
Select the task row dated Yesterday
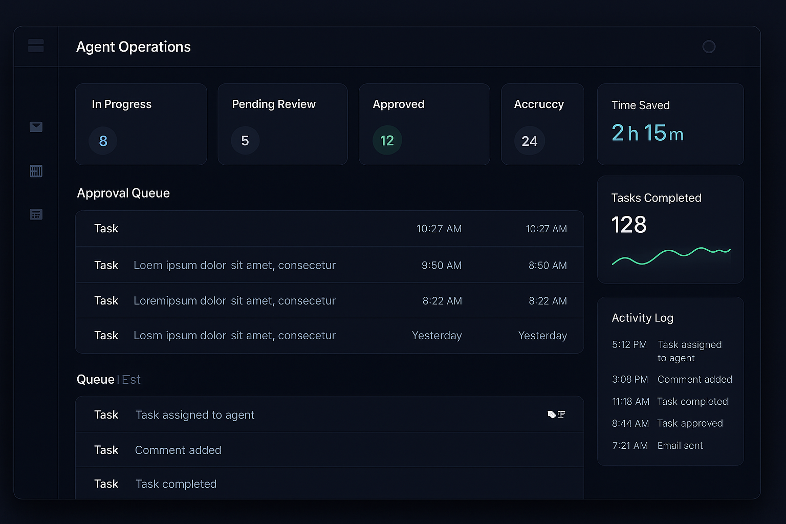330,335
